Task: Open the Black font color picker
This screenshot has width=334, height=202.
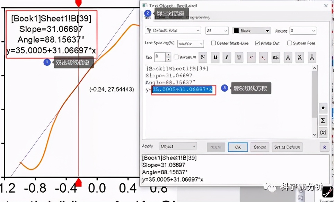Action: coord(251,31)
